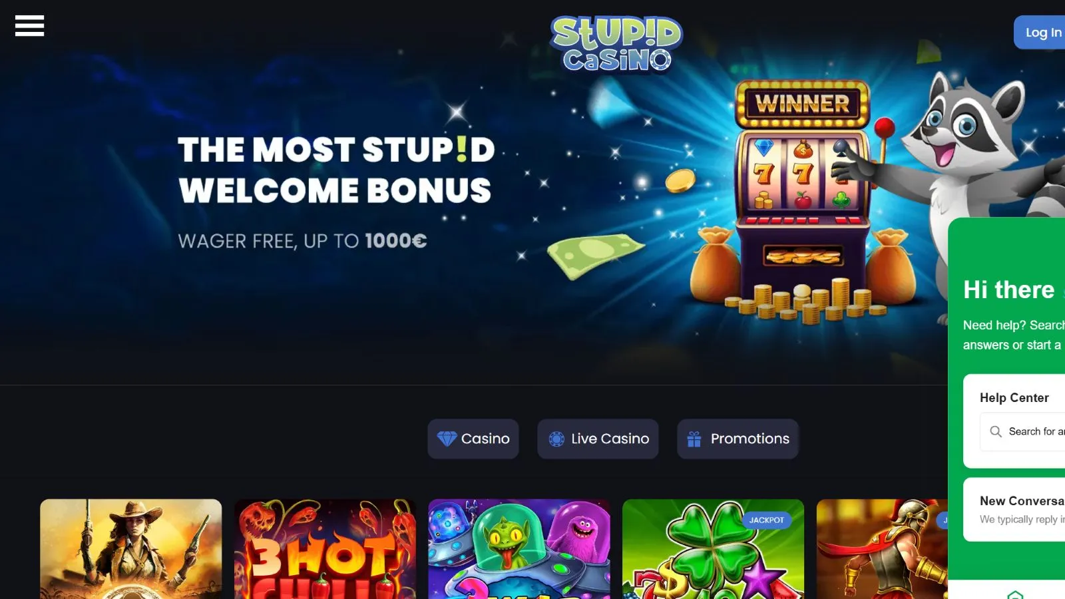1065x599 pixels.
Task: Open the alien monsters game thumbnail
Action: pyautogui.click(x=519, y=549)
